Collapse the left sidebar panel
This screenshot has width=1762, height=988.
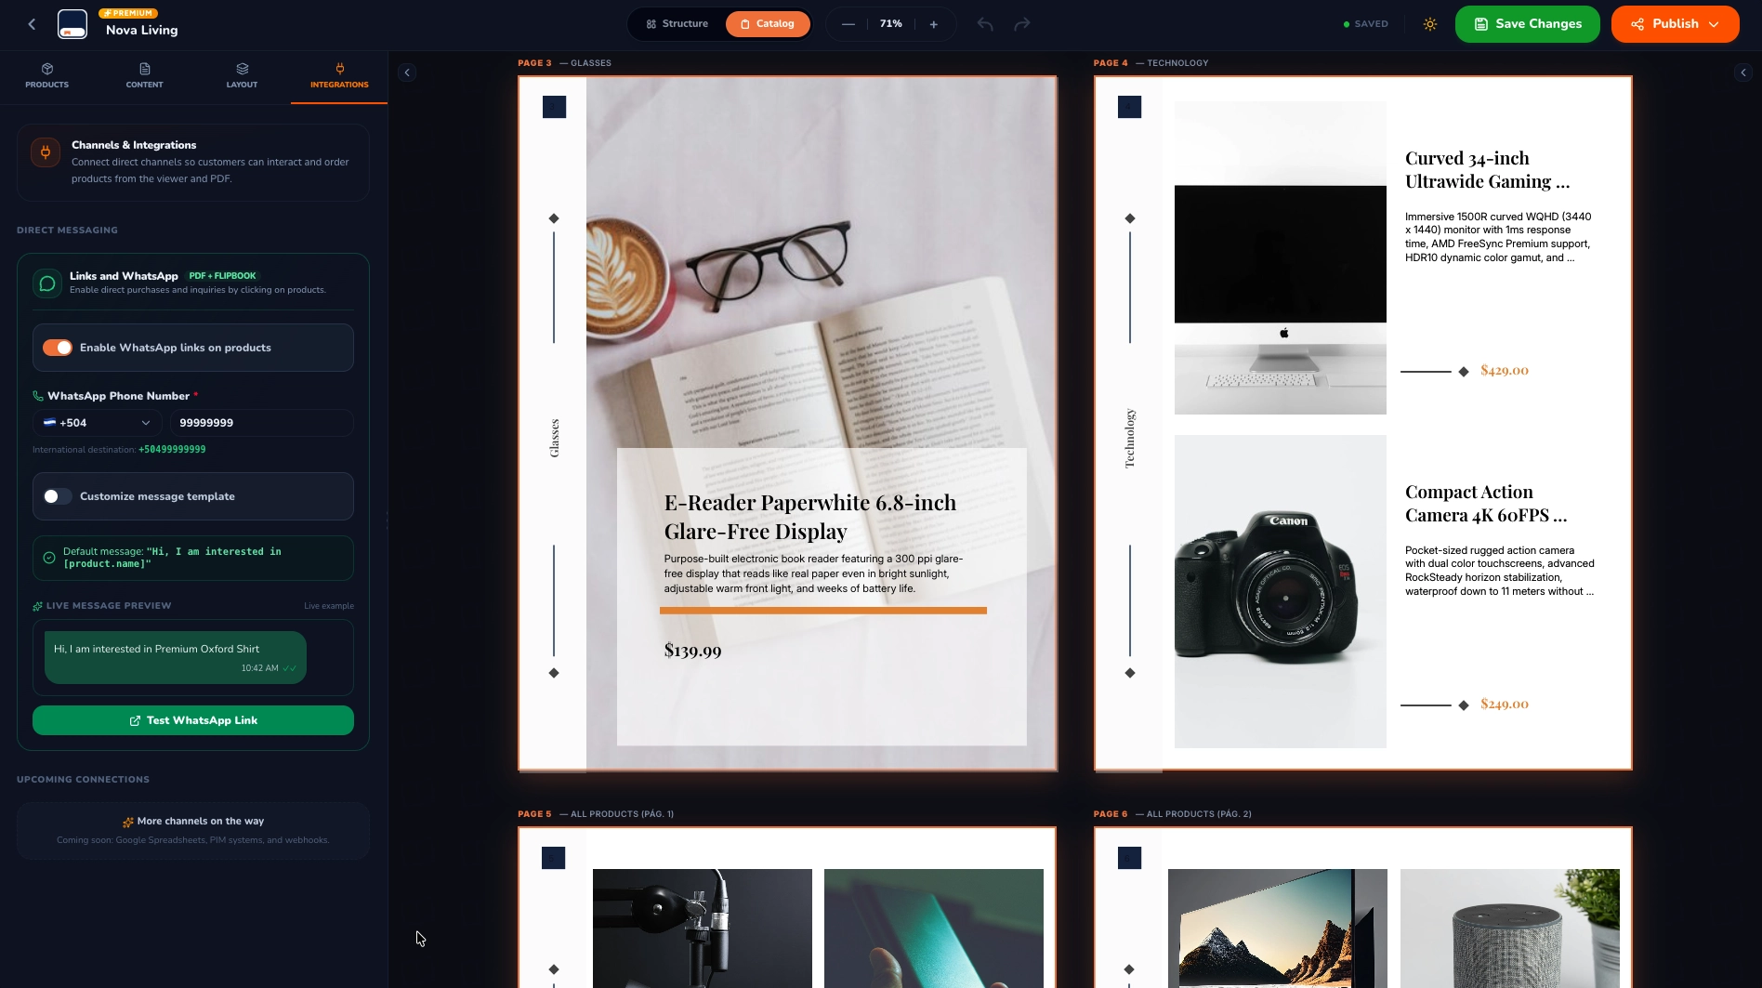[406, 72]
